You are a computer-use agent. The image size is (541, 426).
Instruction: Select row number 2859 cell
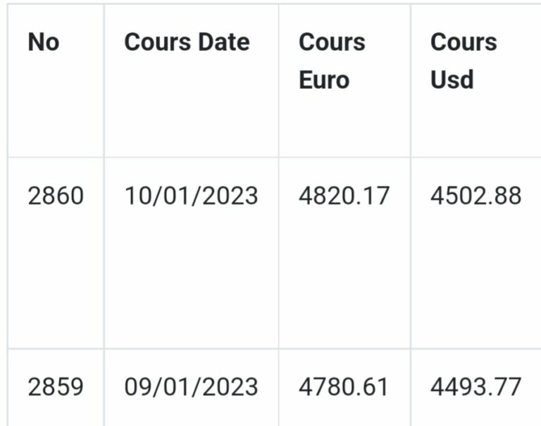tap(56, 387)
